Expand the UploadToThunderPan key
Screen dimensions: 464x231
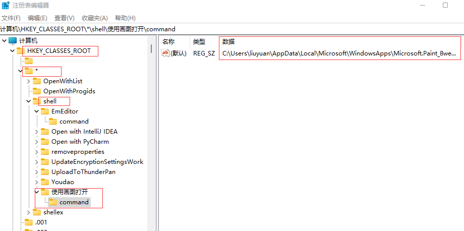pos(36,172)
